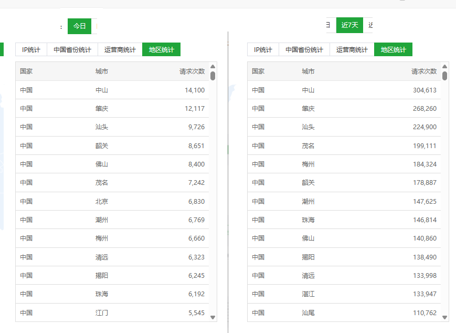Select the 今日 time range button
The width and height of the screenshot is (456, 333).
(x=79, y=26)
